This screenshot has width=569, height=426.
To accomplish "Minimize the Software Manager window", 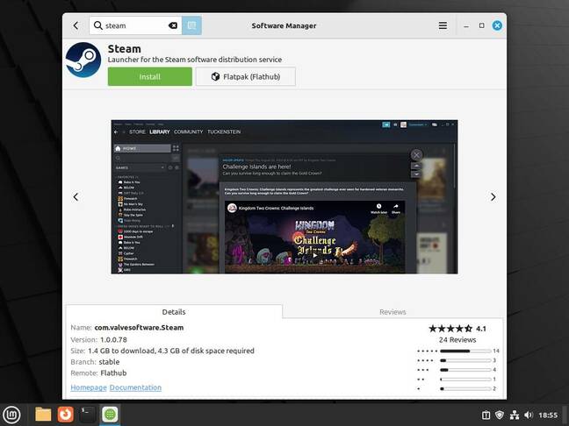I will click(x=466, y=25).
